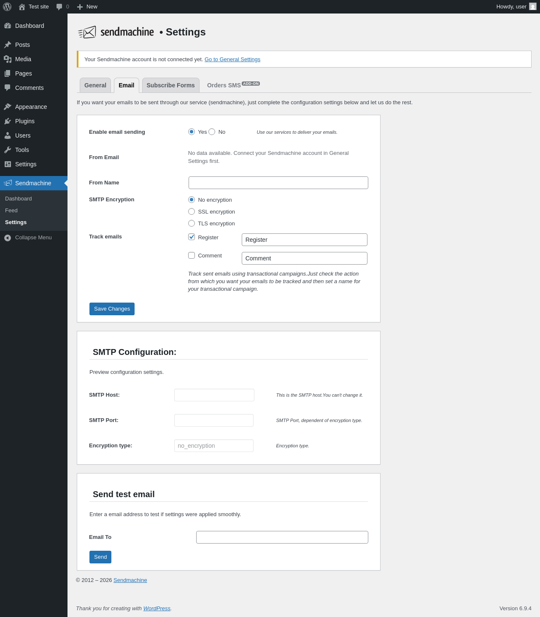The image size is (540, 617).
Task: Switch to the General tab
Action: point(95,85)
